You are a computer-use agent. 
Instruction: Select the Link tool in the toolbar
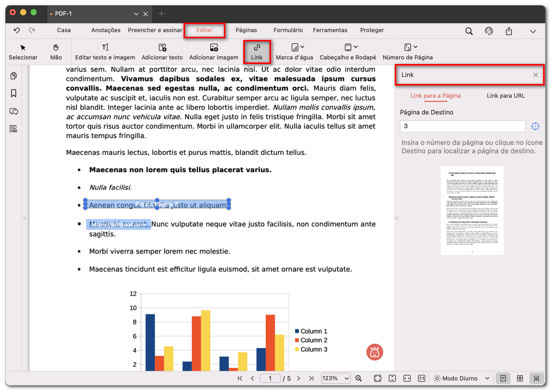(257, 51)
